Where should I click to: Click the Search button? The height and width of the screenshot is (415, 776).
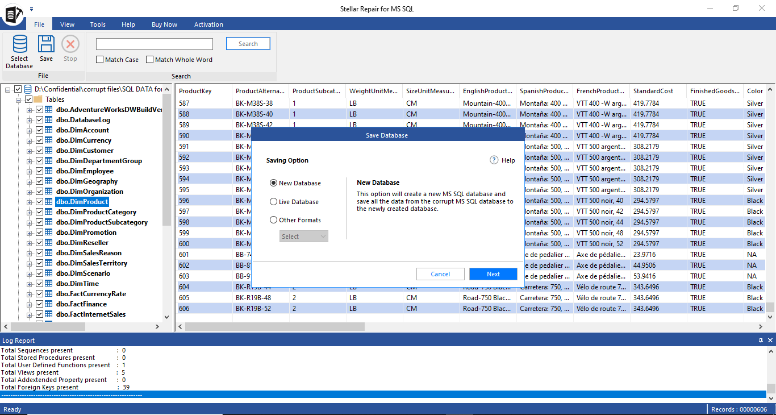pyautogui.click(x=248, y=44)
